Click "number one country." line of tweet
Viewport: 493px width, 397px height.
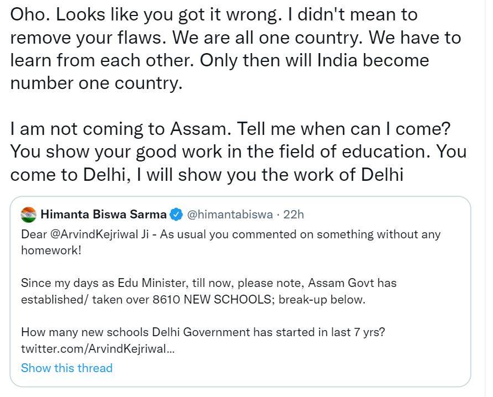(96, 83)
